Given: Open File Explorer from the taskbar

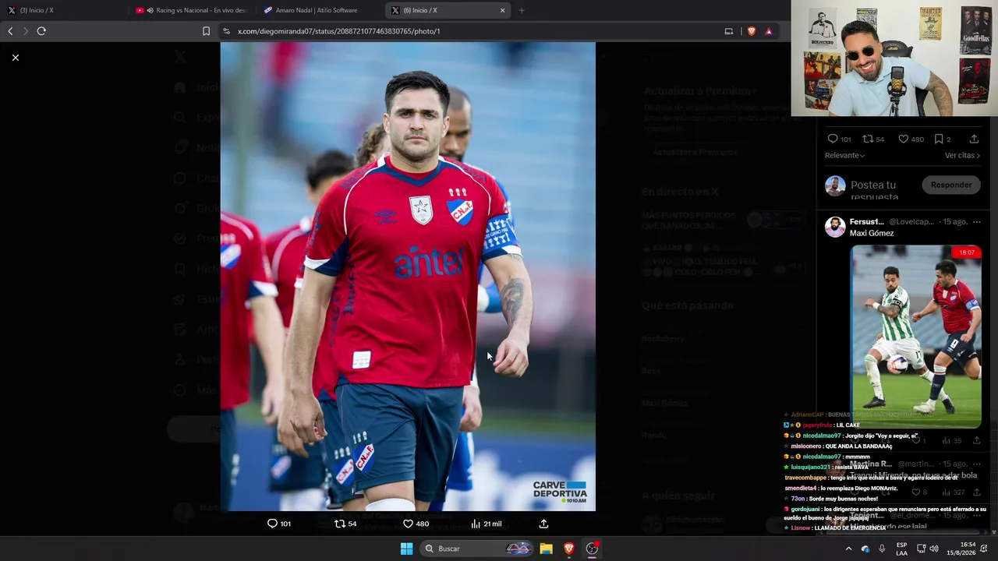Looking at the screenshot, I should [546, 549].
